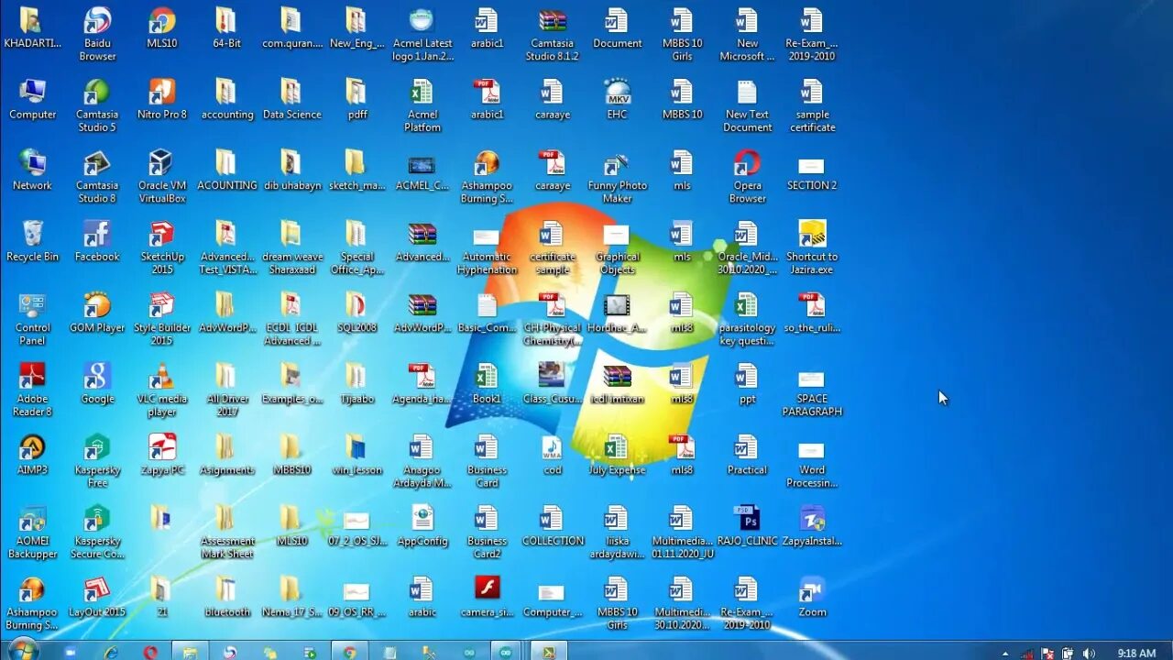Viewport: 1173px width, 660px height.
Task: Switch to Google Chrome in taskbar
Action: pyautogui.click(x=349, y=652)
